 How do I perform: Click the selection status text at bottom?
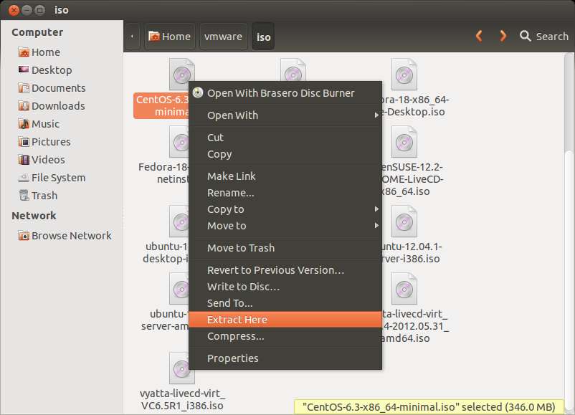(x=429, y=407)
